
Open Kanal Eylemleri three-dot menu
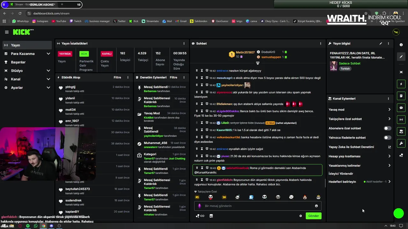(388, 99)
